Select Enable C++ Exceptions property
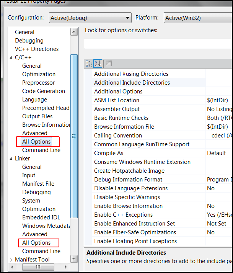This screenshot has height=273, width=233. [123, 215]
